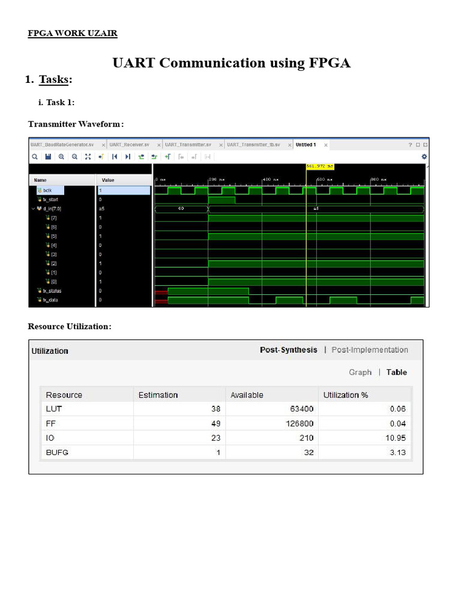This screenshot has height=615, width=461.
Task: Show utilization as Graph
Action: pyautogui.click(x=360, y=372)
